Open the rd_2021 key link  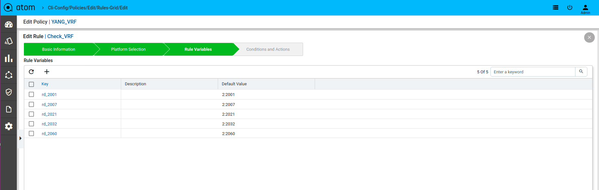49,114
